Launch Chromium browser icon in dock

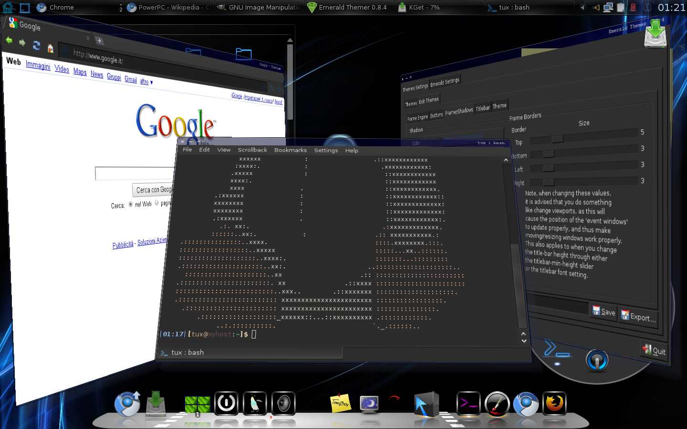[x=526, y=404]
